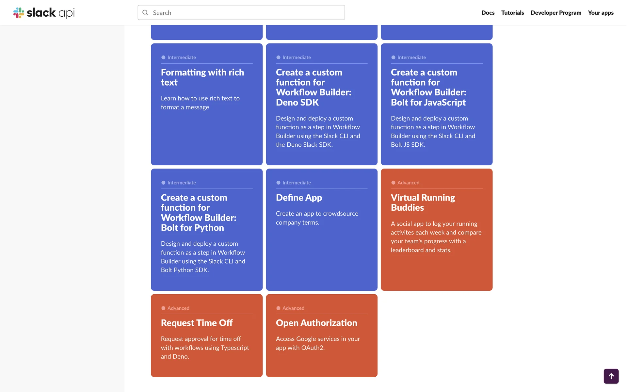This screenshot has height=392, width=627.
Task: Open the Docs menu item
Action: pyautogui.click(x=488, y=13)
